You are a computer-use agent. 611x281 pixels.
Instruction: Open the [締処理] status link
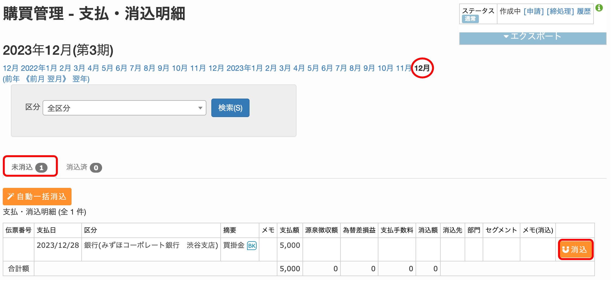[560, 11]
